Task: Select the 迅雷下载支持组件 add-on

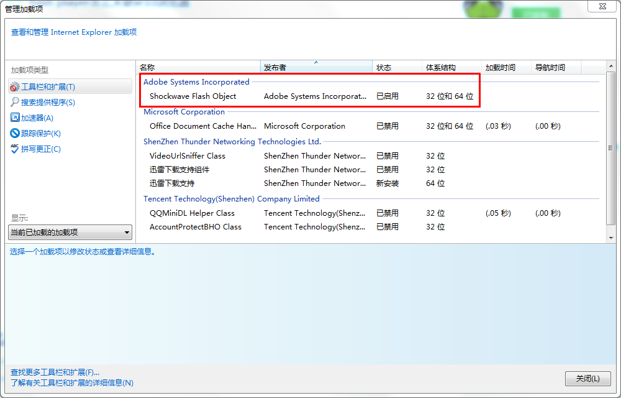Action: 179,170
